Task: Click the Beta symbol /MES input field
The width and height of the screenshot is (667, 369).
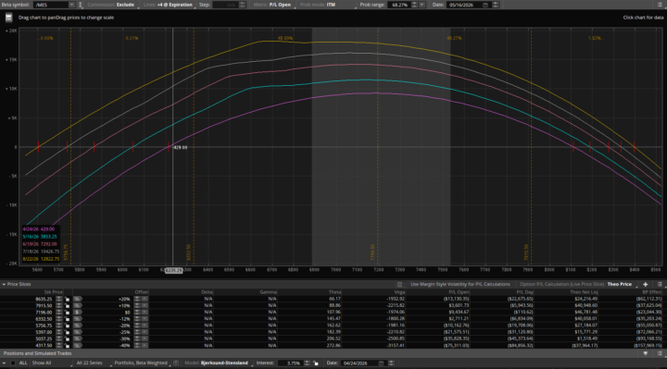Action: coord(51,5)
